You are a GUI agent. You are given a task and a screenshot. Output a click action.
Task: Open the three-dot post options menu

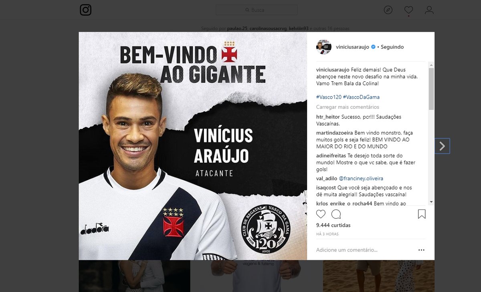(421, 250)
